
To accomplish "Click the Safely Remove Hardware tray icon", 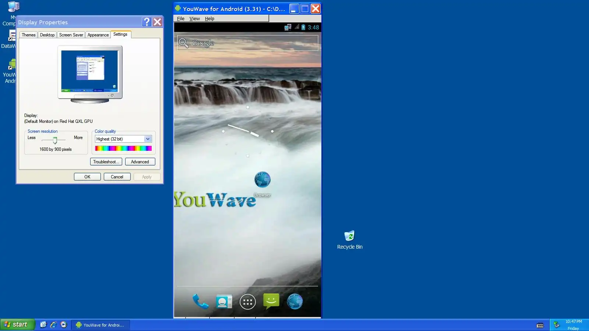I will 557,325.
